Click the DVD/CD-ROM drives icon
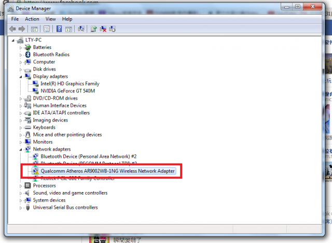332x243 pixels. 27,98
